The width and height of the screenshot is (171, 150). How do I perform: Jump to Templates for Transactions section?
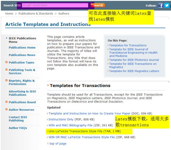click(128, 45)
